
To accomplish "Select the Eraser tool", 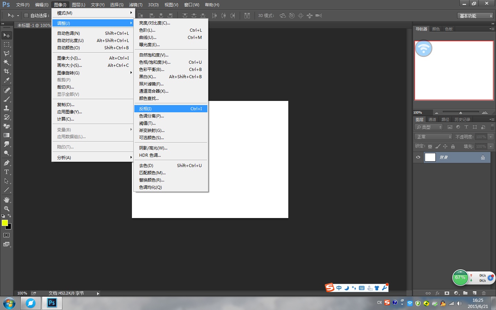I will point(7,126).
